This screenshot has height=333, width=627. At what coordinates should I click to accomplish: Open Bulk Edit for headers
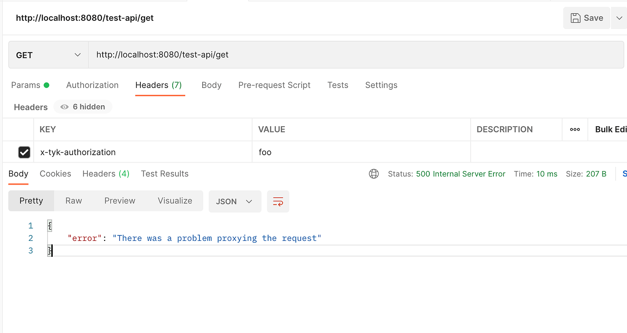[x=610, y=129]
